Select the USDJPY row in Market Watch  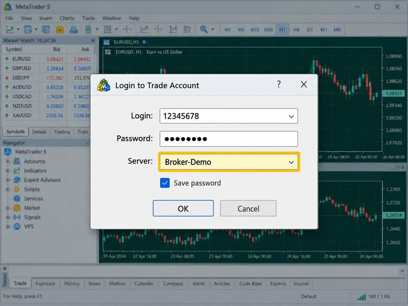pyautogui.click(x=47, y=78)
